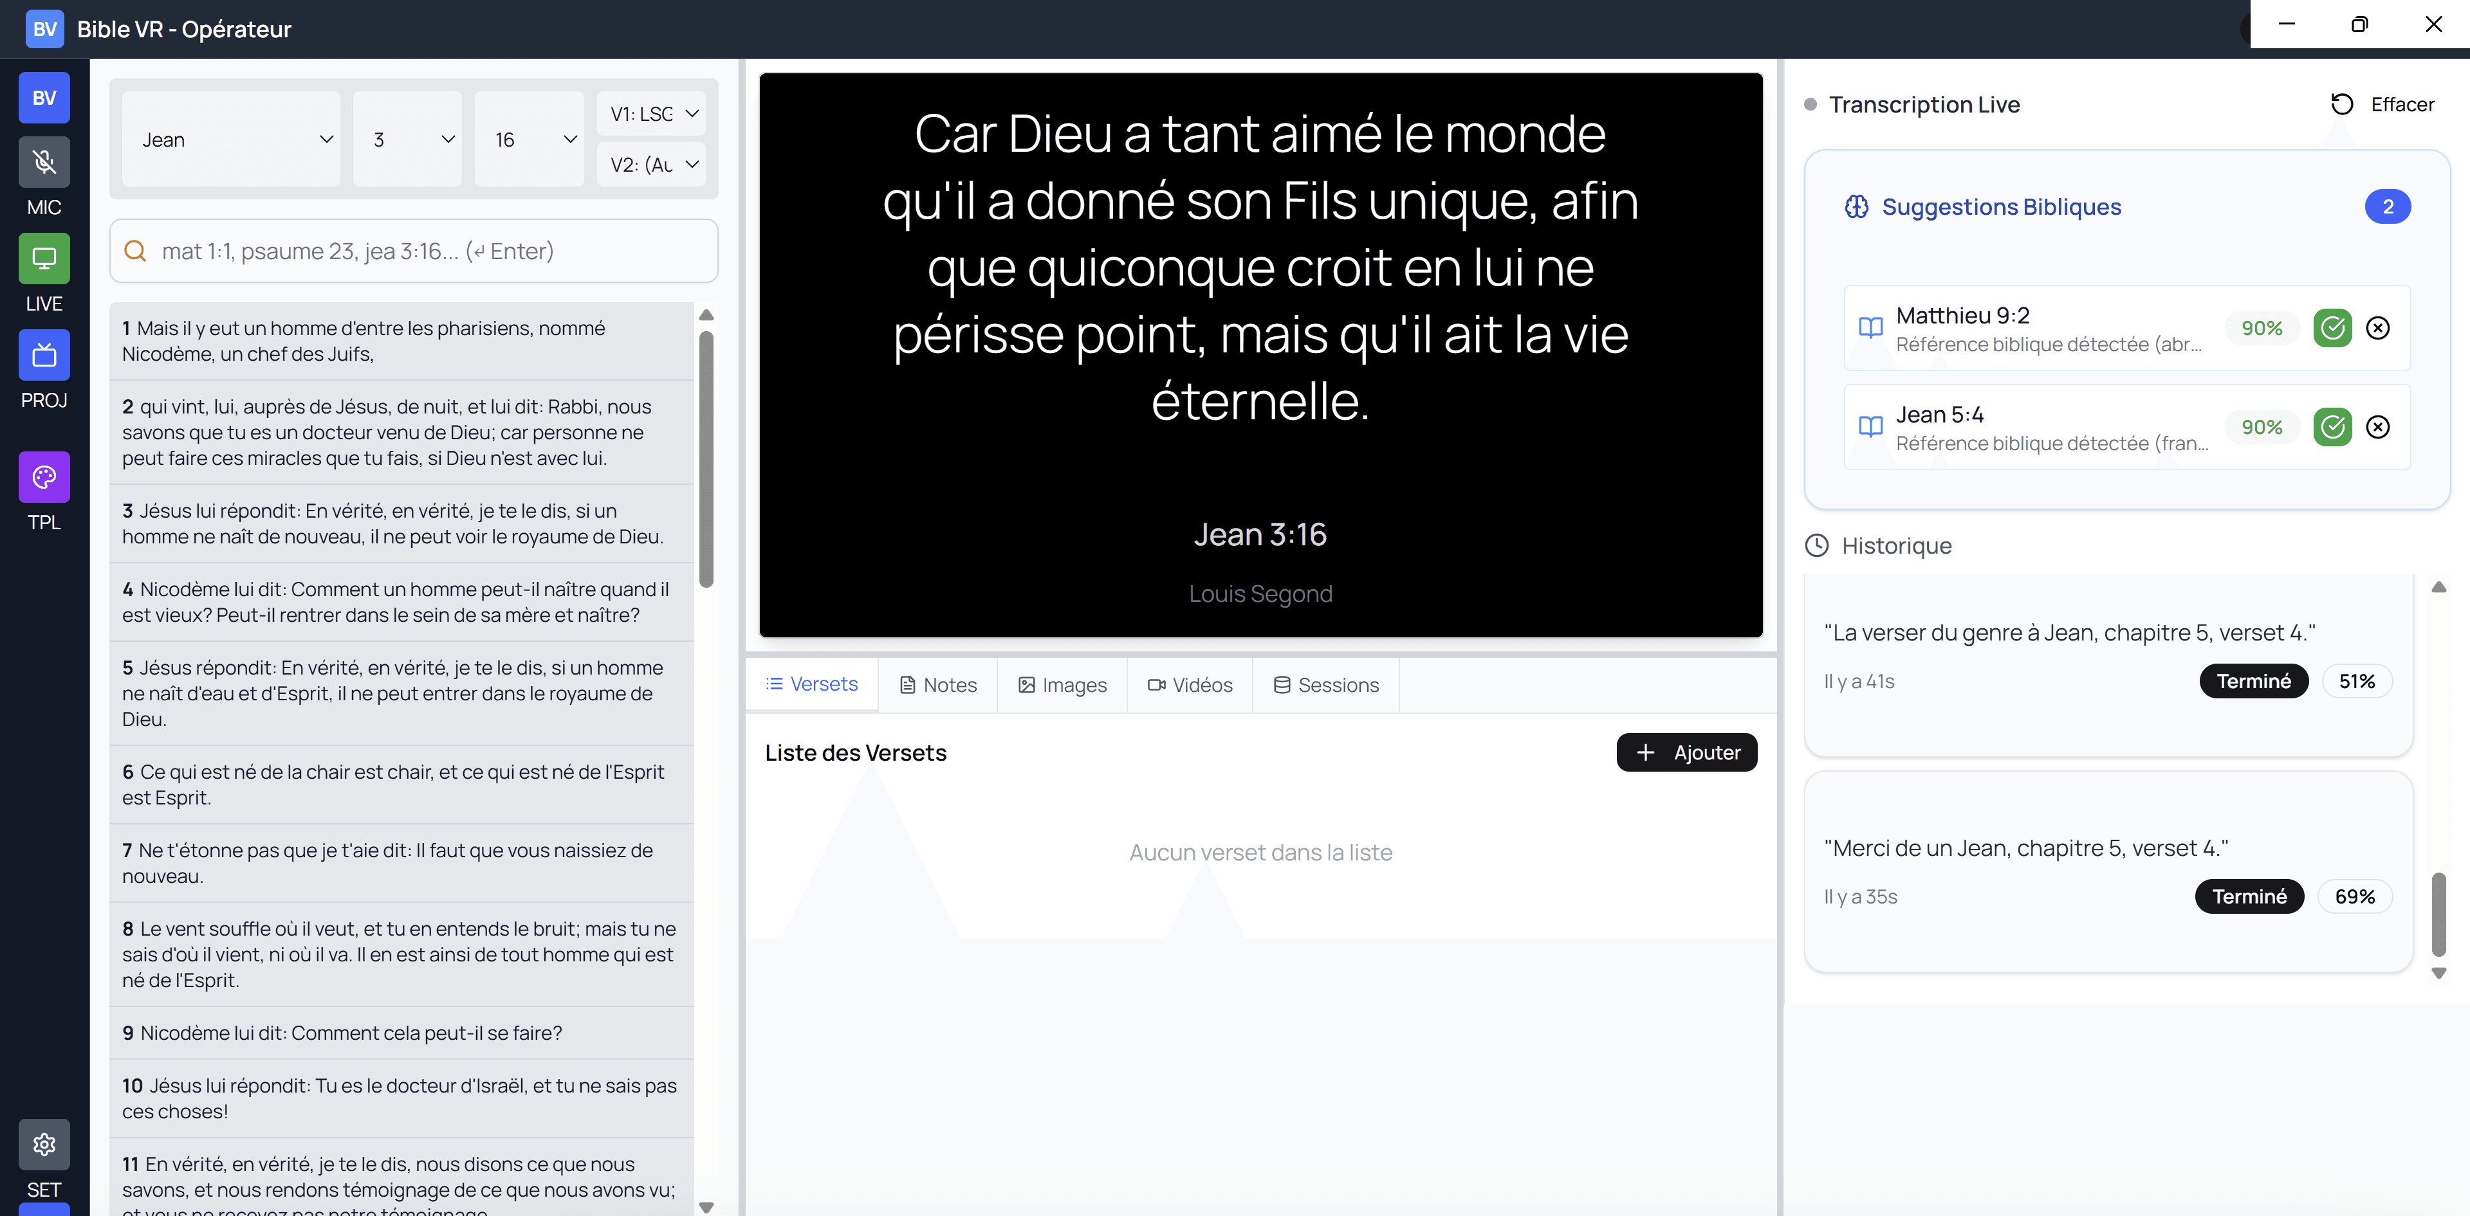
Task: Accept the Matthieu 9:2 suggestion
Action: tap(2332, 328)
